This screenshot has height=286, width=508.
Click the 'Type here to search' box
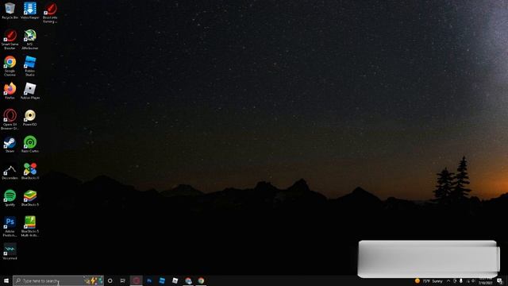[x=58, y=280]
